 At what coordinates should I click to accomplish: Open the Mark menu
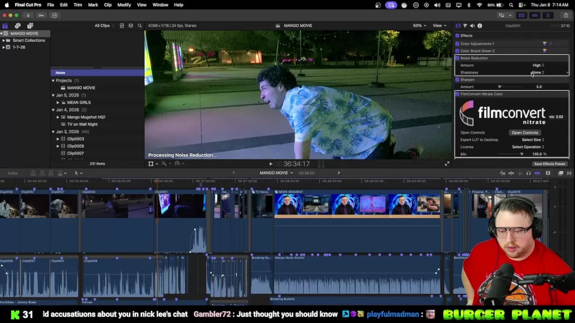coord(93,5)
